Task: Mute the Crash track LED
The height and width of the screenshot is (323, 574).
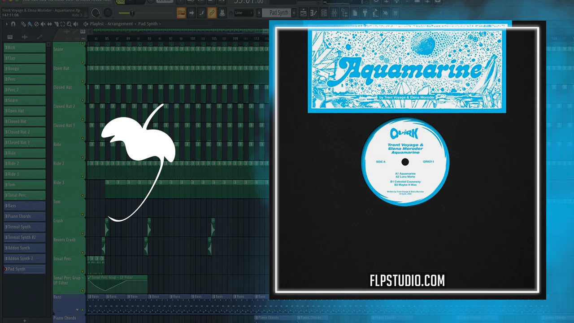Action: [83, 234]
